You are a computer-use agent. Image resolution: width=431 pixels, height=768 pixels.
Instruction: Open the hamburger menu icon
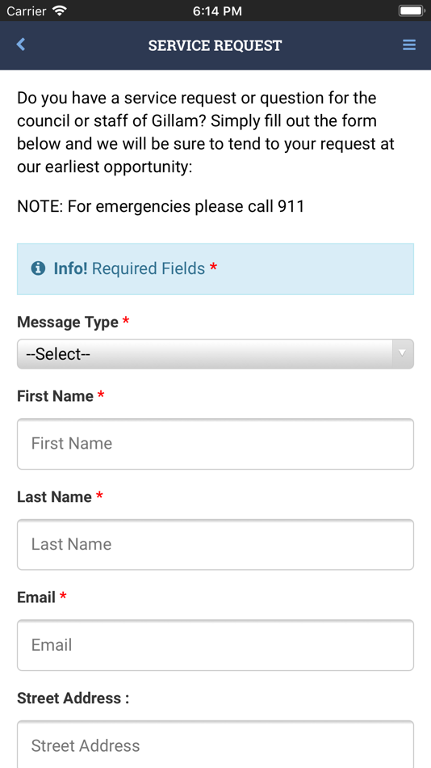tap(409, 45)
